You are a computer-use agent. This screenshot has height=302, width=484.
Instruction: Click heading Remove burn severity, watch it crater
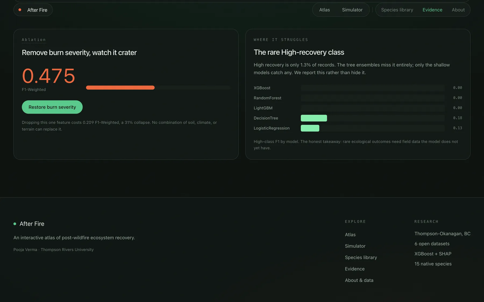pos(79,53)
